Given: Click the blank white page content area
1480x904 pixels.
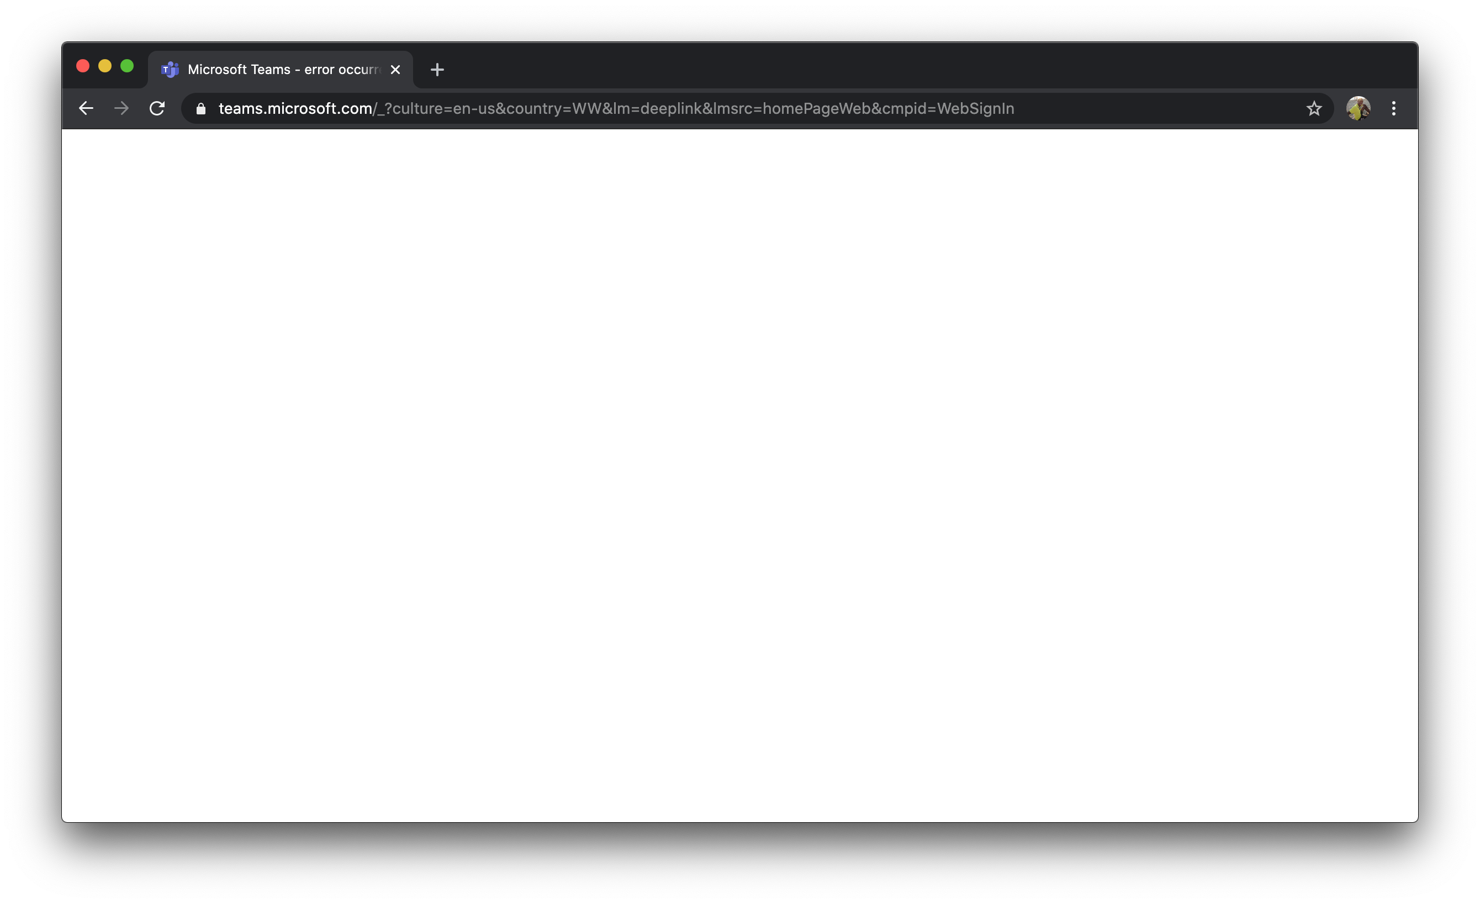Looking at the screenshot, I should pos(739,475).
